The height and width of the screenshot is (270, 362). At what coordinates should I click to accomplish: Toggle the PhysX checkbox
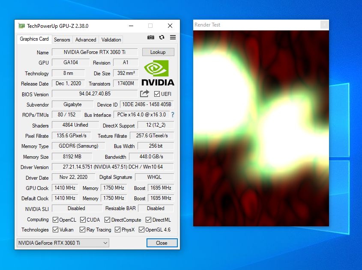pyautogui.click(x=117, y=230)
